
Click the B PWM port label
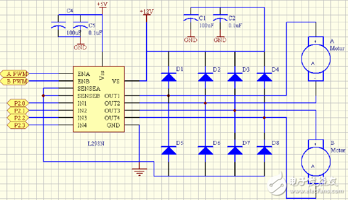[x=15, y=81]
